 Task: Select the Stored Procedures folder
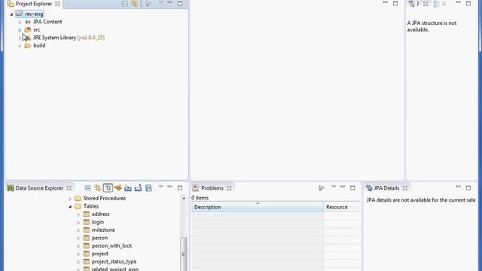pos(105,198)
